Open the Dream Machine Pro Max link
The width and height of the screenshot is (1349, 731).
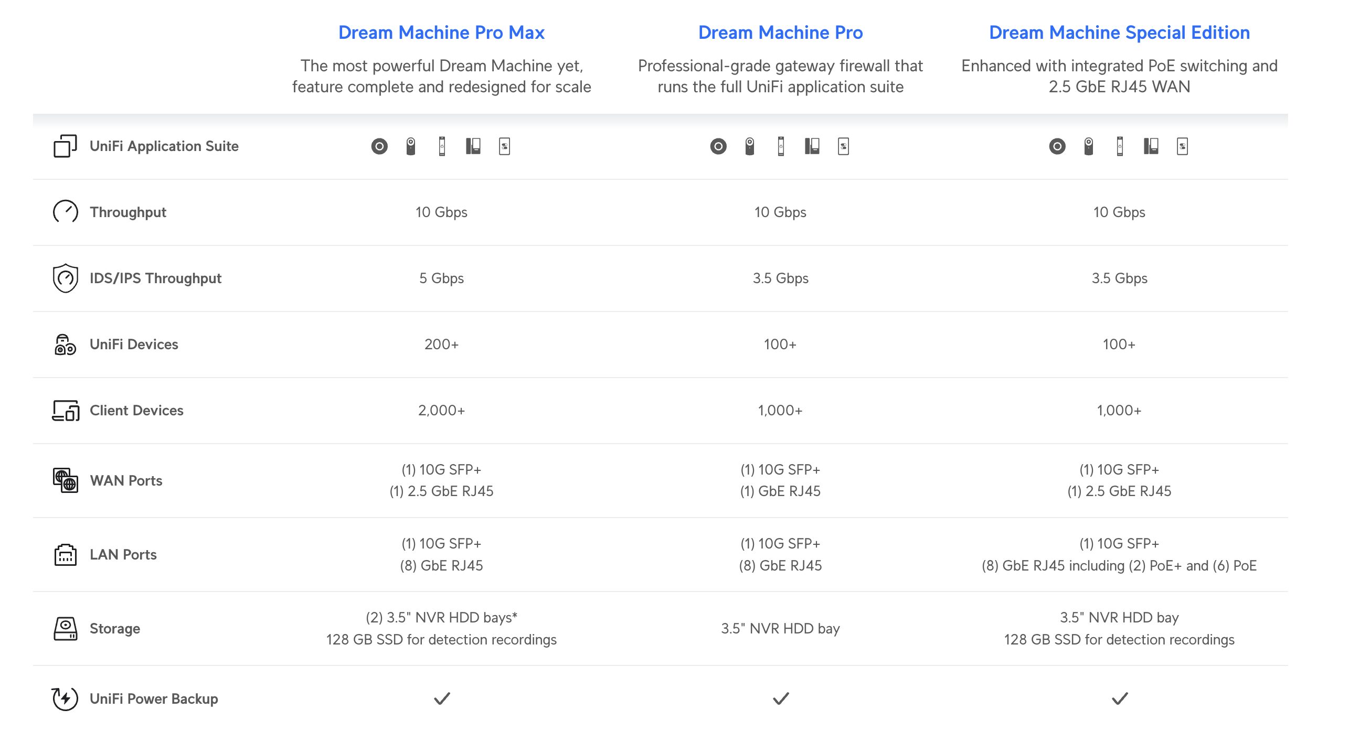click(441, 33)
